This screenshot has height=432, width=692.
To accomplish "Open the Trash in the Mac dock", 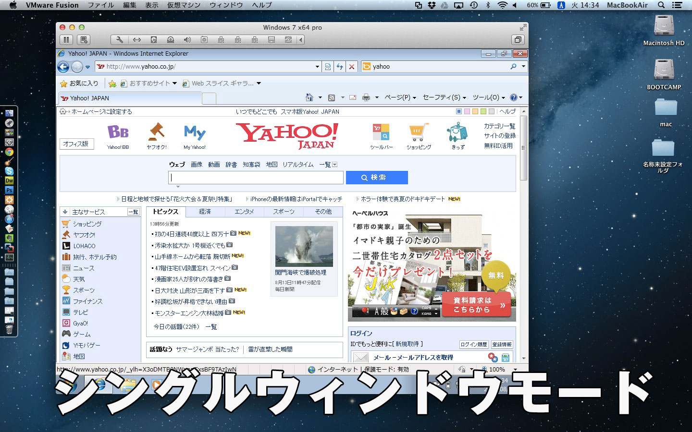I will [9, 329].
